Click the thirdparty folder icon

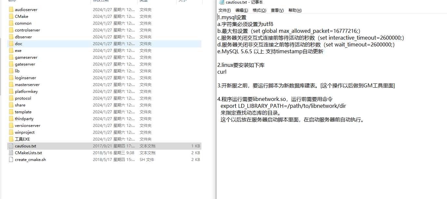pyautogui.click(x=11, y=118)
